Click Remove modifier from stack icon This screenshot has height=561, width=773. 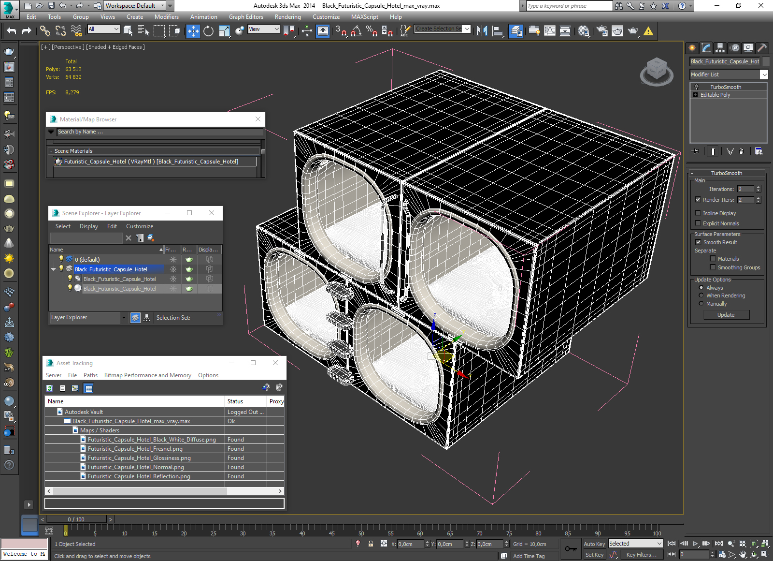(x=742, y=151)
